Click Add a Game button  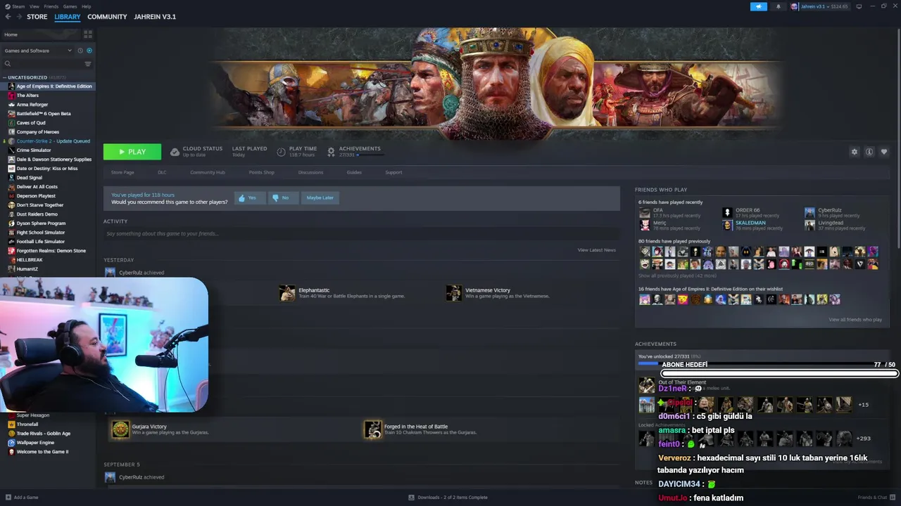pyautogui.click(x=22, y=498)
